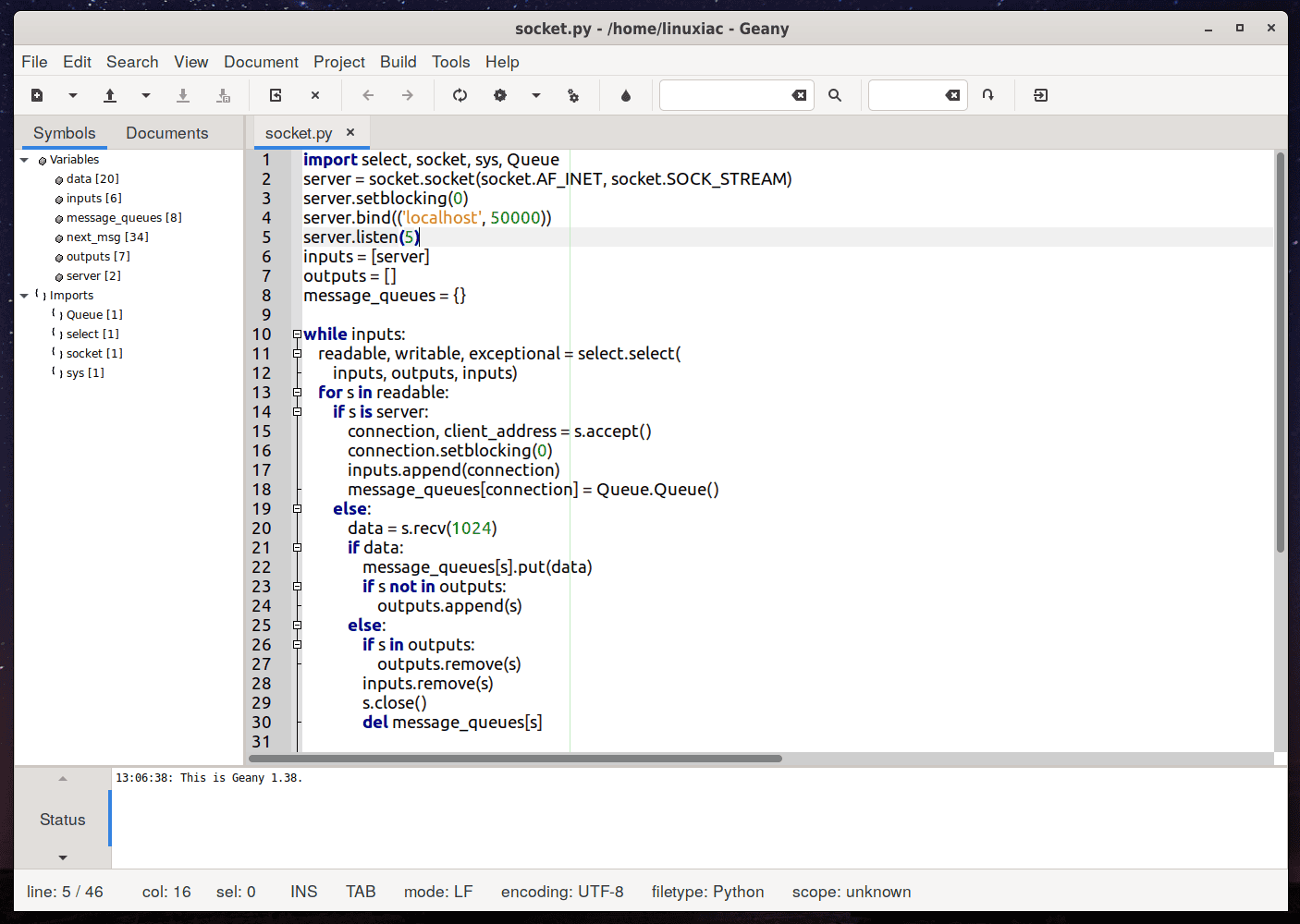The image size is (1300, 924).
Task: Save all open files
Action: (223, 95)
